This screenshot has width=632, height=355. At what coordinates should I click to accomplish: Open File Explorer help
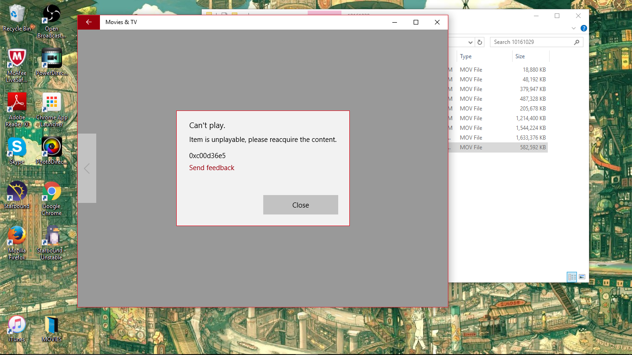[584, 28]
